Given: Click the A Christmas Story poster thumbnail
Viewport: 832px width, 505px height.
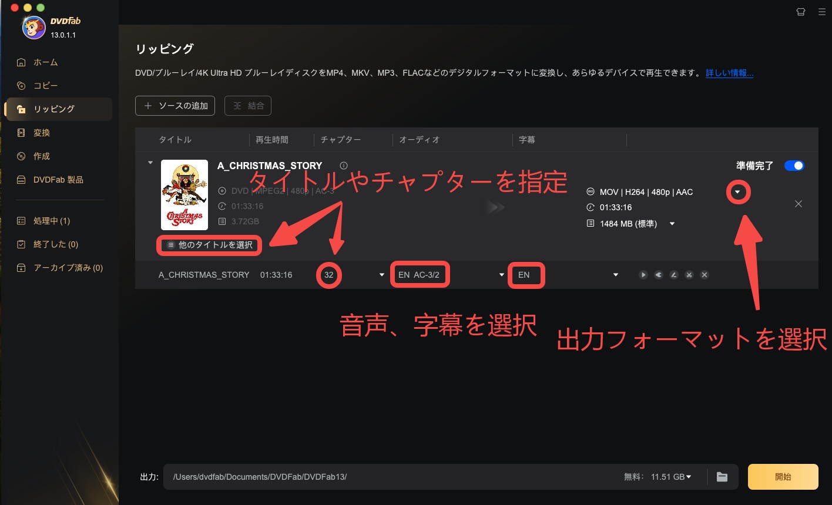Looking at the screenshot, I should (184, 195).
